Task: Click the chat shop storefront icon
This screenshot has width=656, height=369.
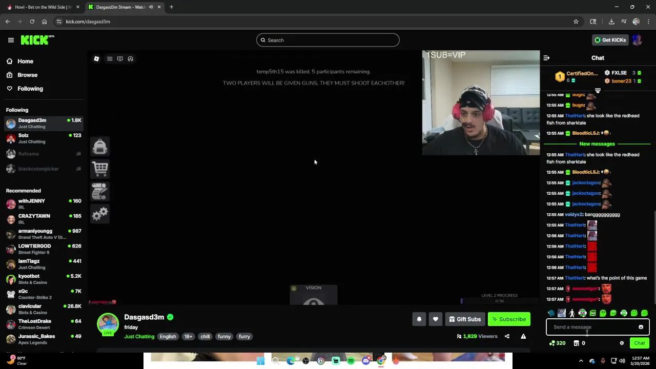Action: click(x=576, y=343)
